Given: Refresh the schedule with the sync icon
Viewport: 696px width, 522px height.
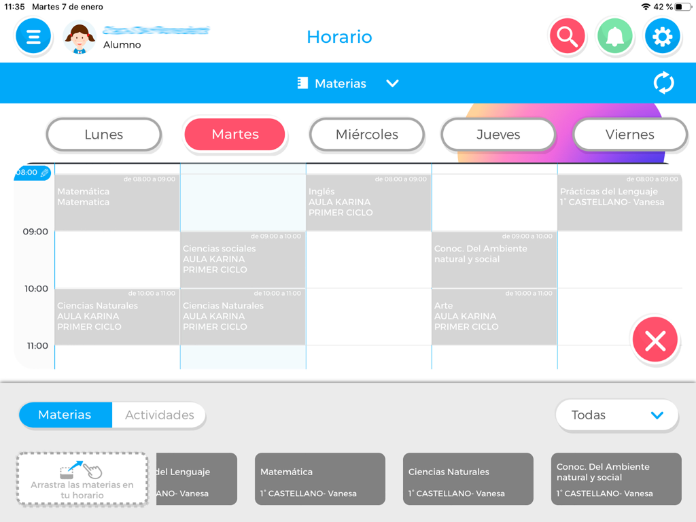Looking at the screenshot, I should coord(664,82).
